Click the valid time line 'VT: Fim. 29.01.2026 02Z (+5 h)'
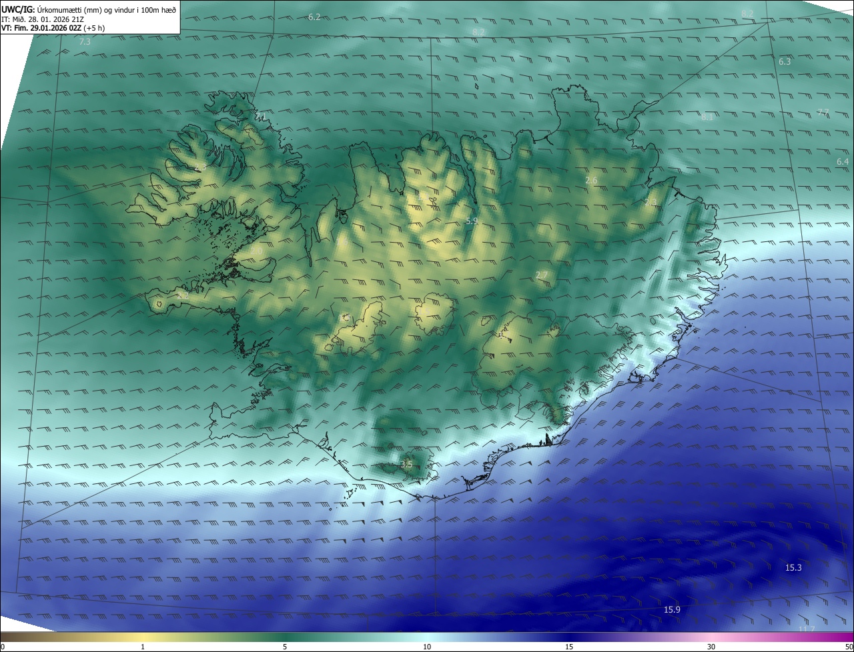Screen dimensions: 854x652 (53, 28)
